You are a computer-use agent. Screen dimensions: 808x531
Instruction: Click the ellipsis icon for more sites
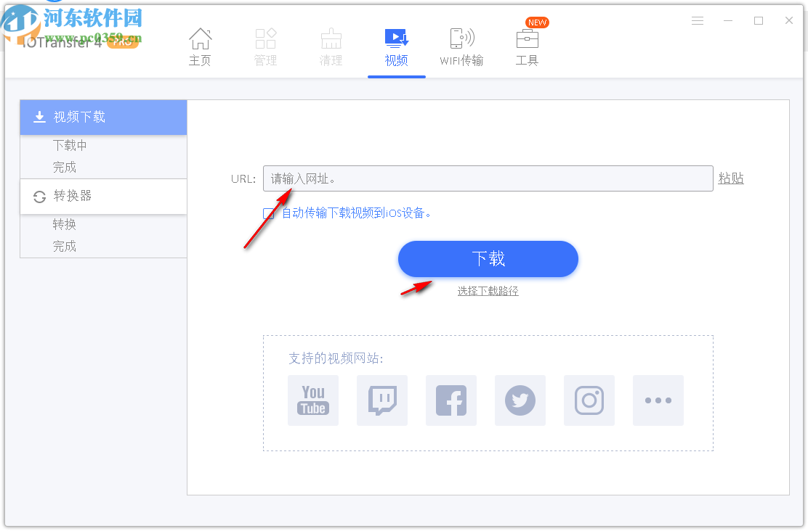click(658, 400)
